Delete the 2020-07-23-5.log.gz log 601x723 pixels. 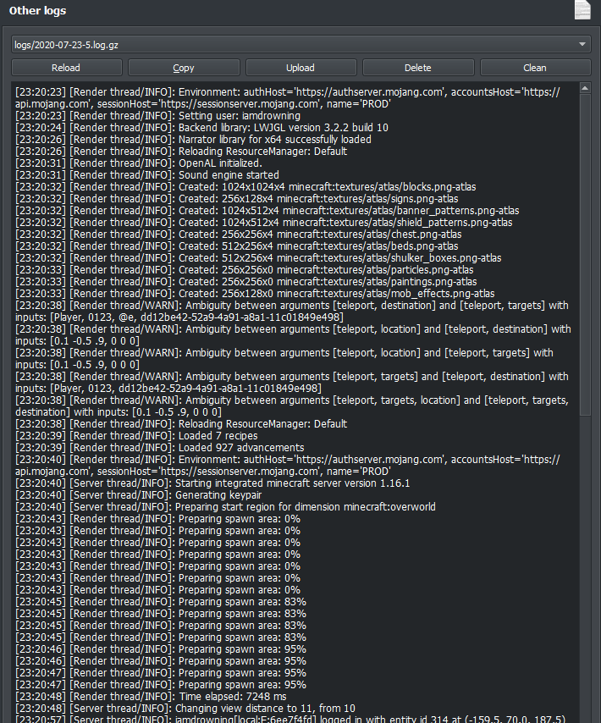click(417, 67)
